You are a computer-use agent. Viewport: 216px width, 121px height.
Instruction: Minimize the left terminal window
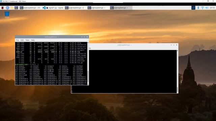pos(82,37)
